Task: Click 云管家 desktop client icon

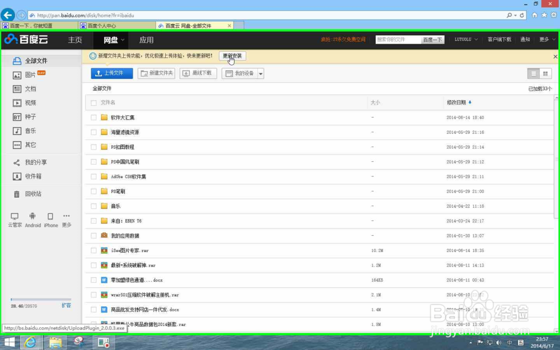Action: tap(15, 216)
